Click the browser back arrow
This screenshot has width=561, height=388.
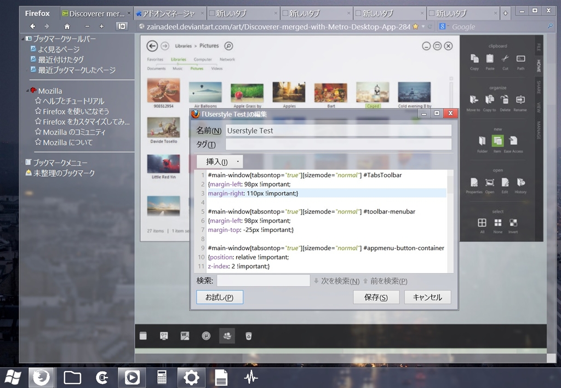tap(33, 26)
